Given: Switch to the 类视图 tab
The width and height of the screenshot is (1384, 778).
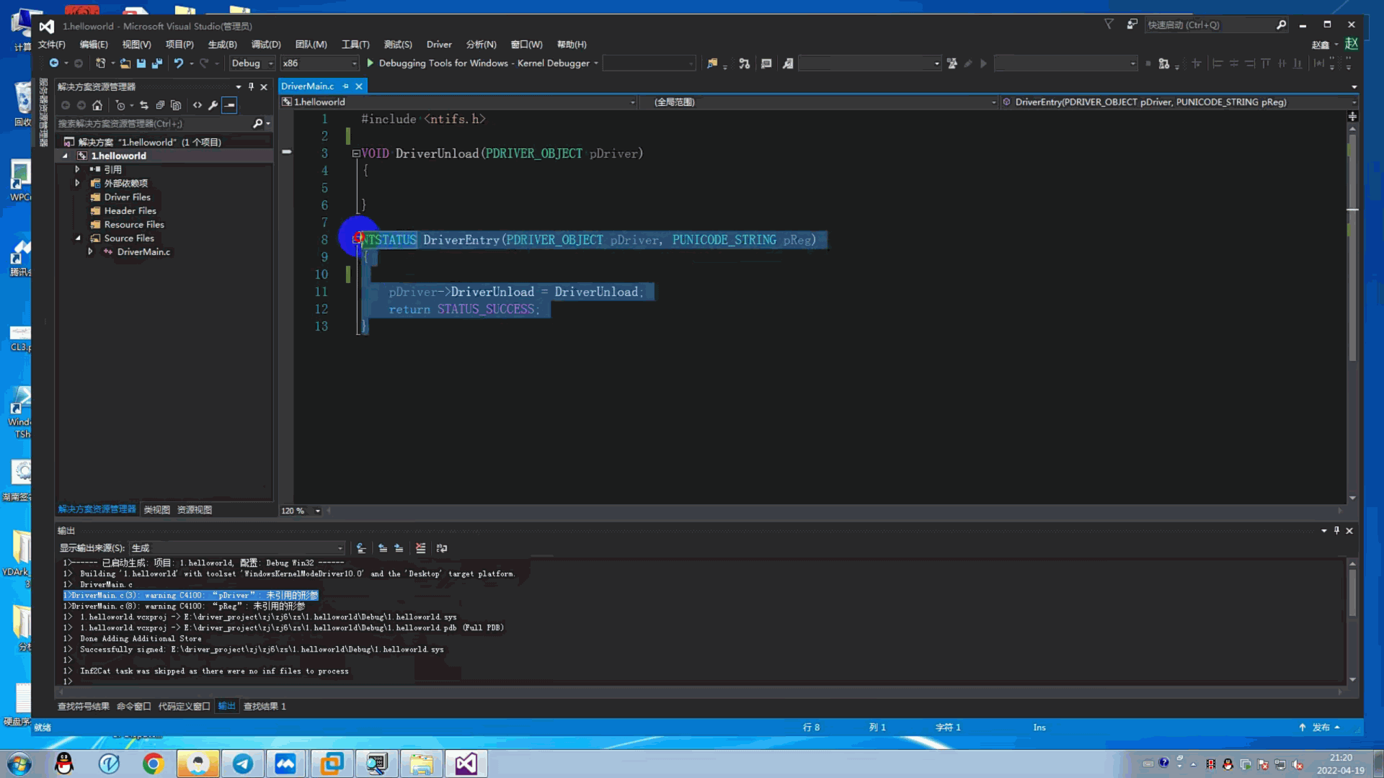Looking at the screenshot, I should [x=156, y=509].
